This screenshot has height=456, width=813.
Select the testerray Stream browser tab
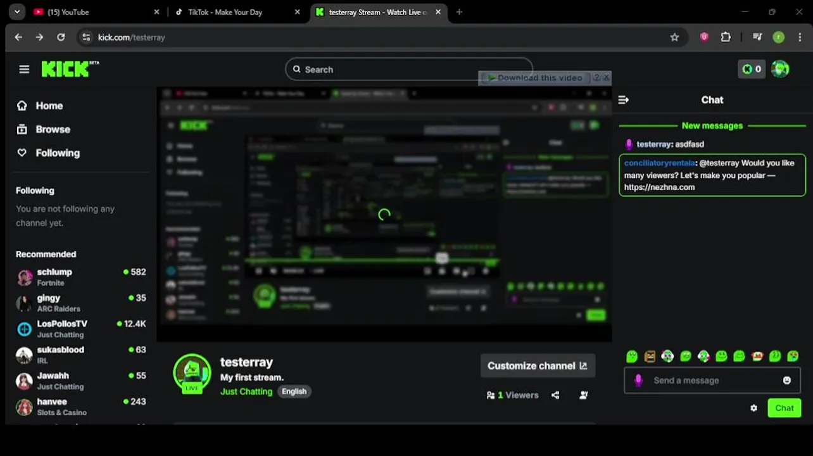378,12
